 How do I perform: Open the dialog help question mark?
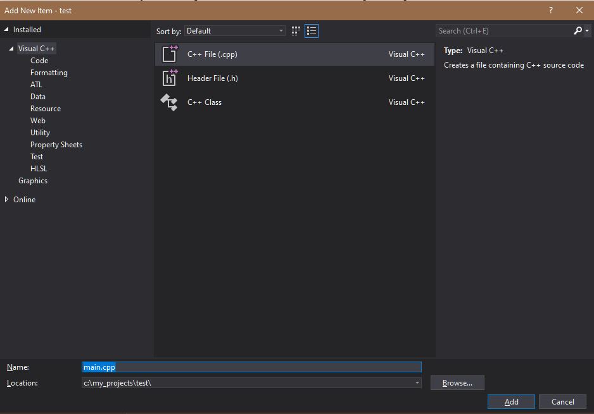(551, 10)
